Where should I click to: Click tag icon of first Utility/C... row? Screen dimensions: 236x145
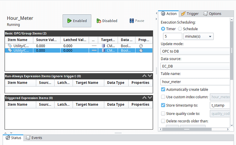10,45
